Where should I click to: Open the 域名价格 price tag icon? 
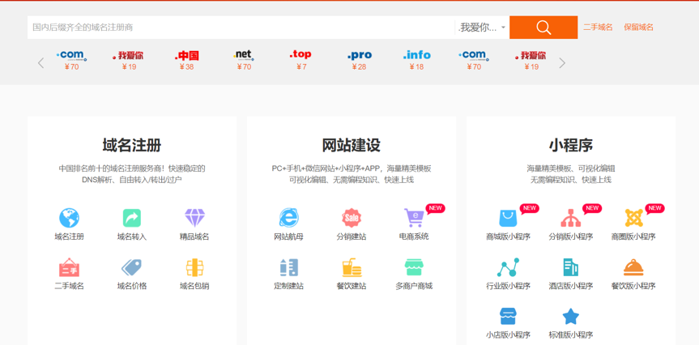(x=131, y=267)
